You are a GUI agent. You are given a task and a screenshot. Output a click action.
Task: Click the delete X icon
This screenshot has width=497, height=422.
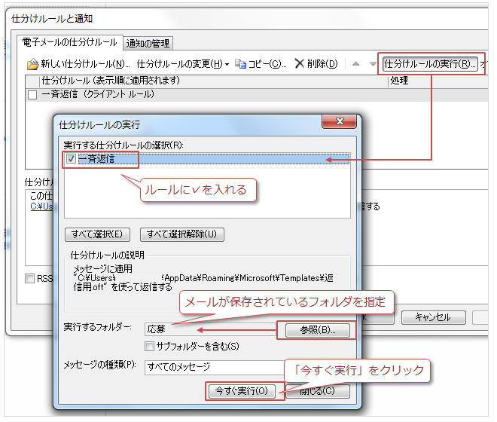299,64
